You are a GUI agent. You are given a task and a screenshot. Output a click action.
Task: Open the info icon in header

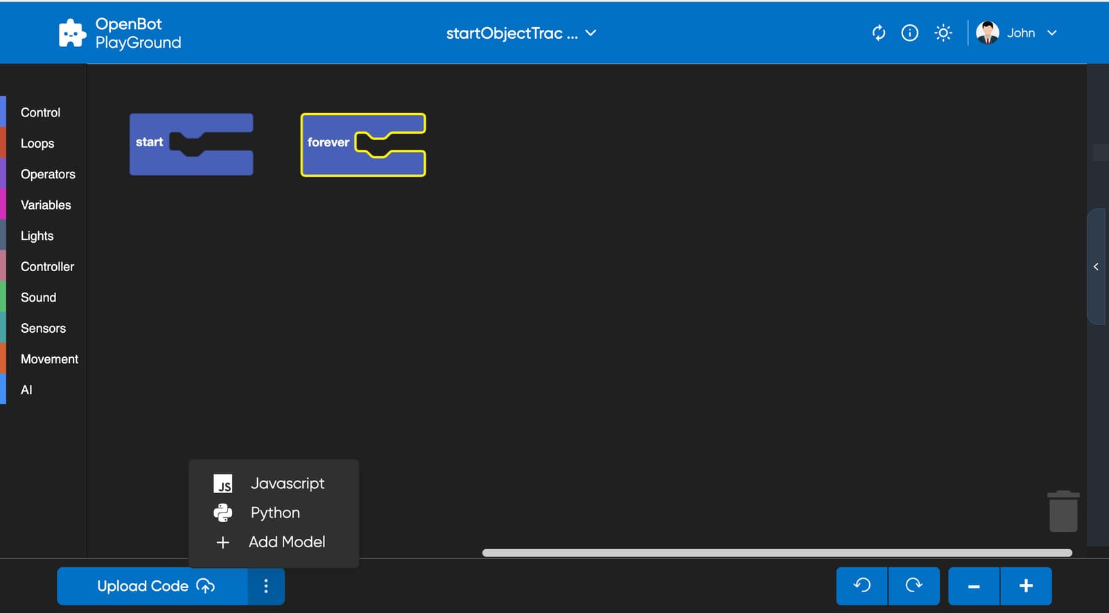910,33
